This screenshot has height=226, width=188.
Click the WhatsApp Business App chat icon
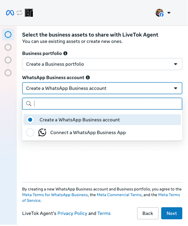click(42, 132)
